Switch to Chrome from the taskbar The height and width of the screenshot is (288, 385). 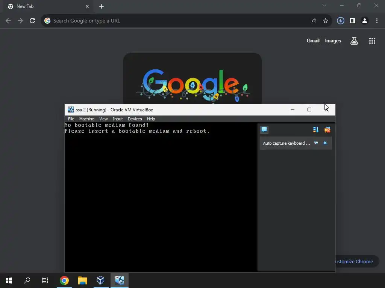[64, 280]
